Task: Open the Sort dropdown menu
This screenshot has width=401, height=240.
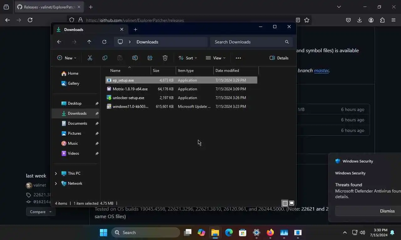Action: click(x=188, y=58)
